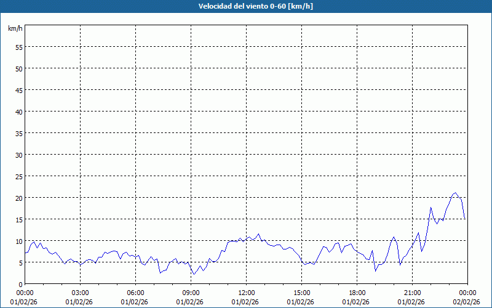
Task: Click the 15 value on the y-axis
Action: 19,219
